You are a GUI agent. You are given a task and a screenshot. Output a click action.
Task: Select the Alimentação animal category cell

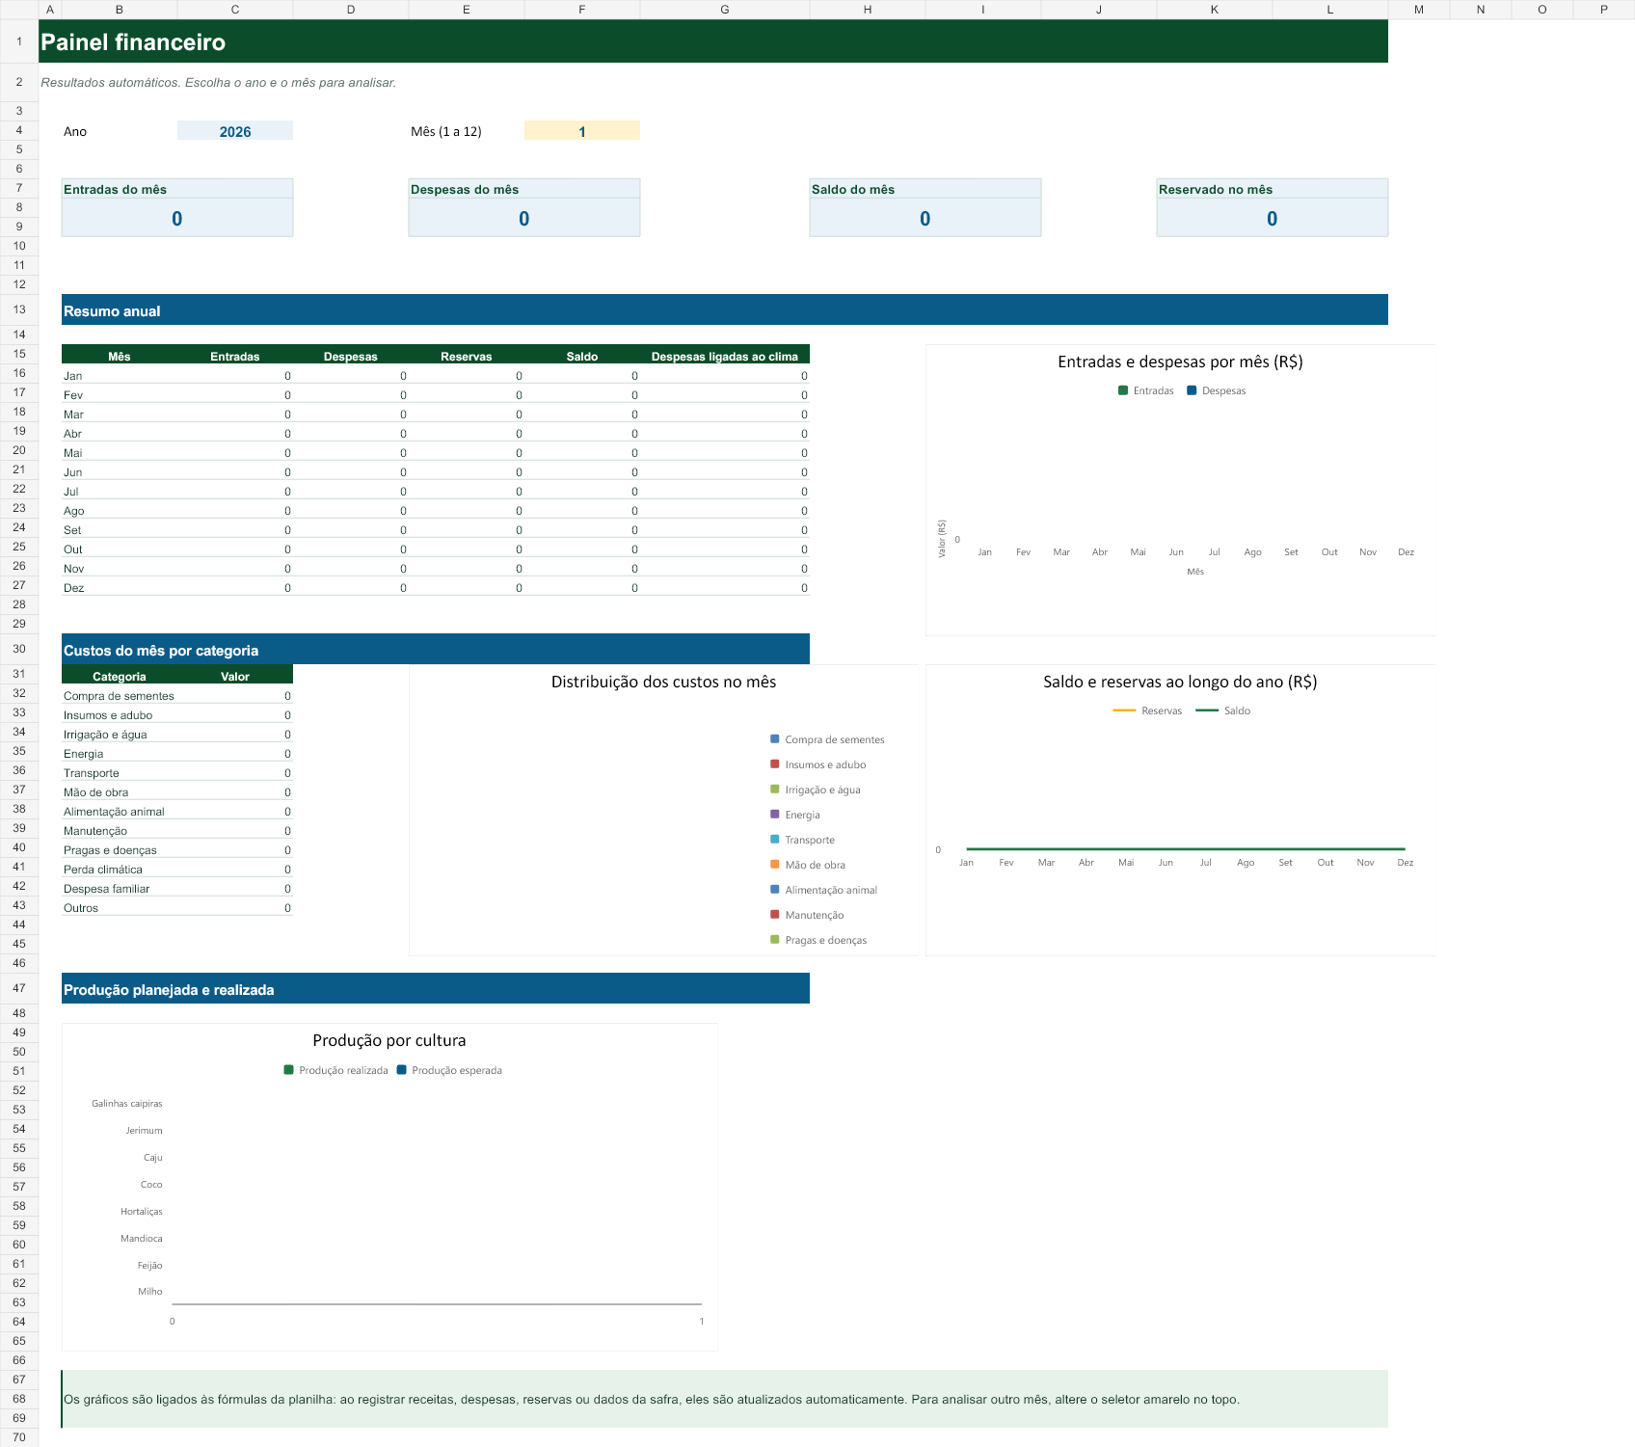click(120, 811)
